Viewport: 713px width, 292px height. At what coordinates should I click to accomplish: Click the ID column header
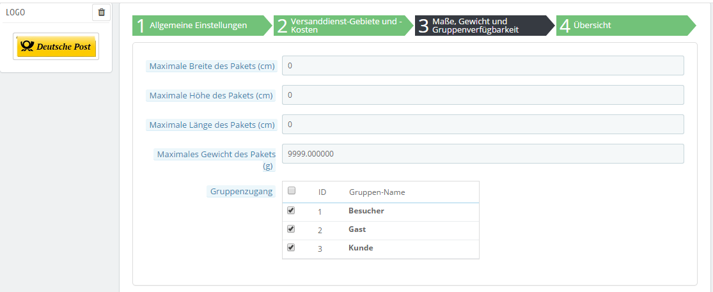click(322, 192)
